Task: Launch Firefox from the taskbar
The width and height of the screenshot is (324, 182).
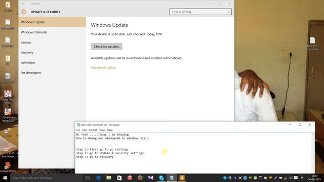Action: point(140,177)
